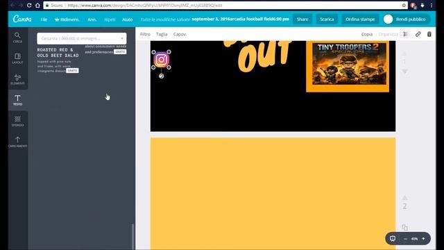
Task: Click the Share button
Action: click(x=302, y=19)
